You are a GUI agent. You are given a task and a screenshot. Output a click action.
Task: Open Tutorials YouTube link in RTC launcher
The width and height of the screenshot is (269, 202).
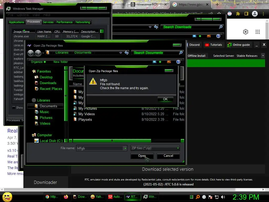[213, 45]
